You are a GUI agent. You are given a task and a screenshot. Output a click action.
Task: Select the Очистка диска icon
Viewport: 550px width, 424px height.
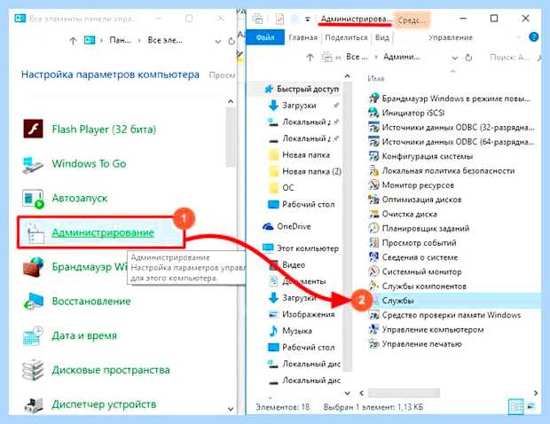pos(374,214)
